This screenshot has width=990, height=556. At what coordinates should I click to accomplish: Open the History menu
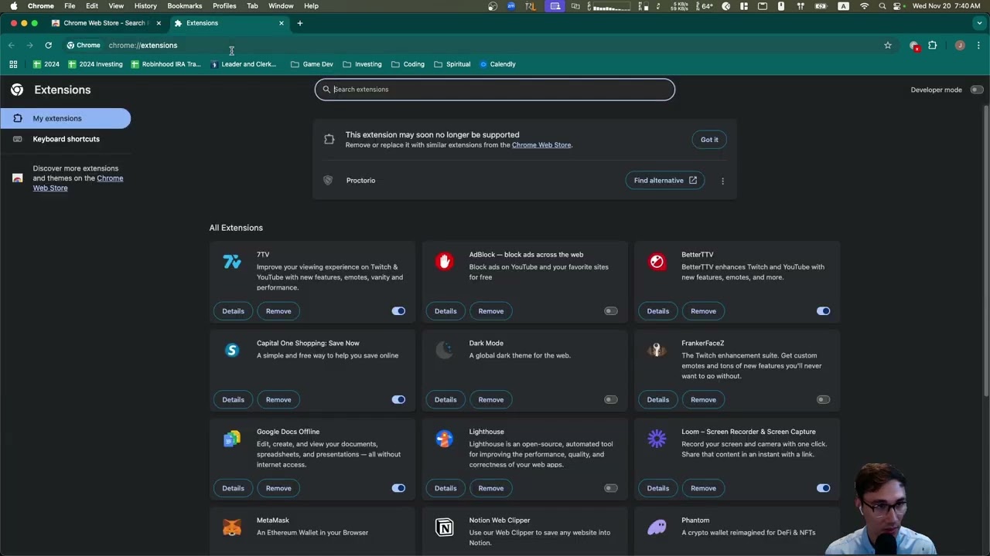(x=145, y=6)
